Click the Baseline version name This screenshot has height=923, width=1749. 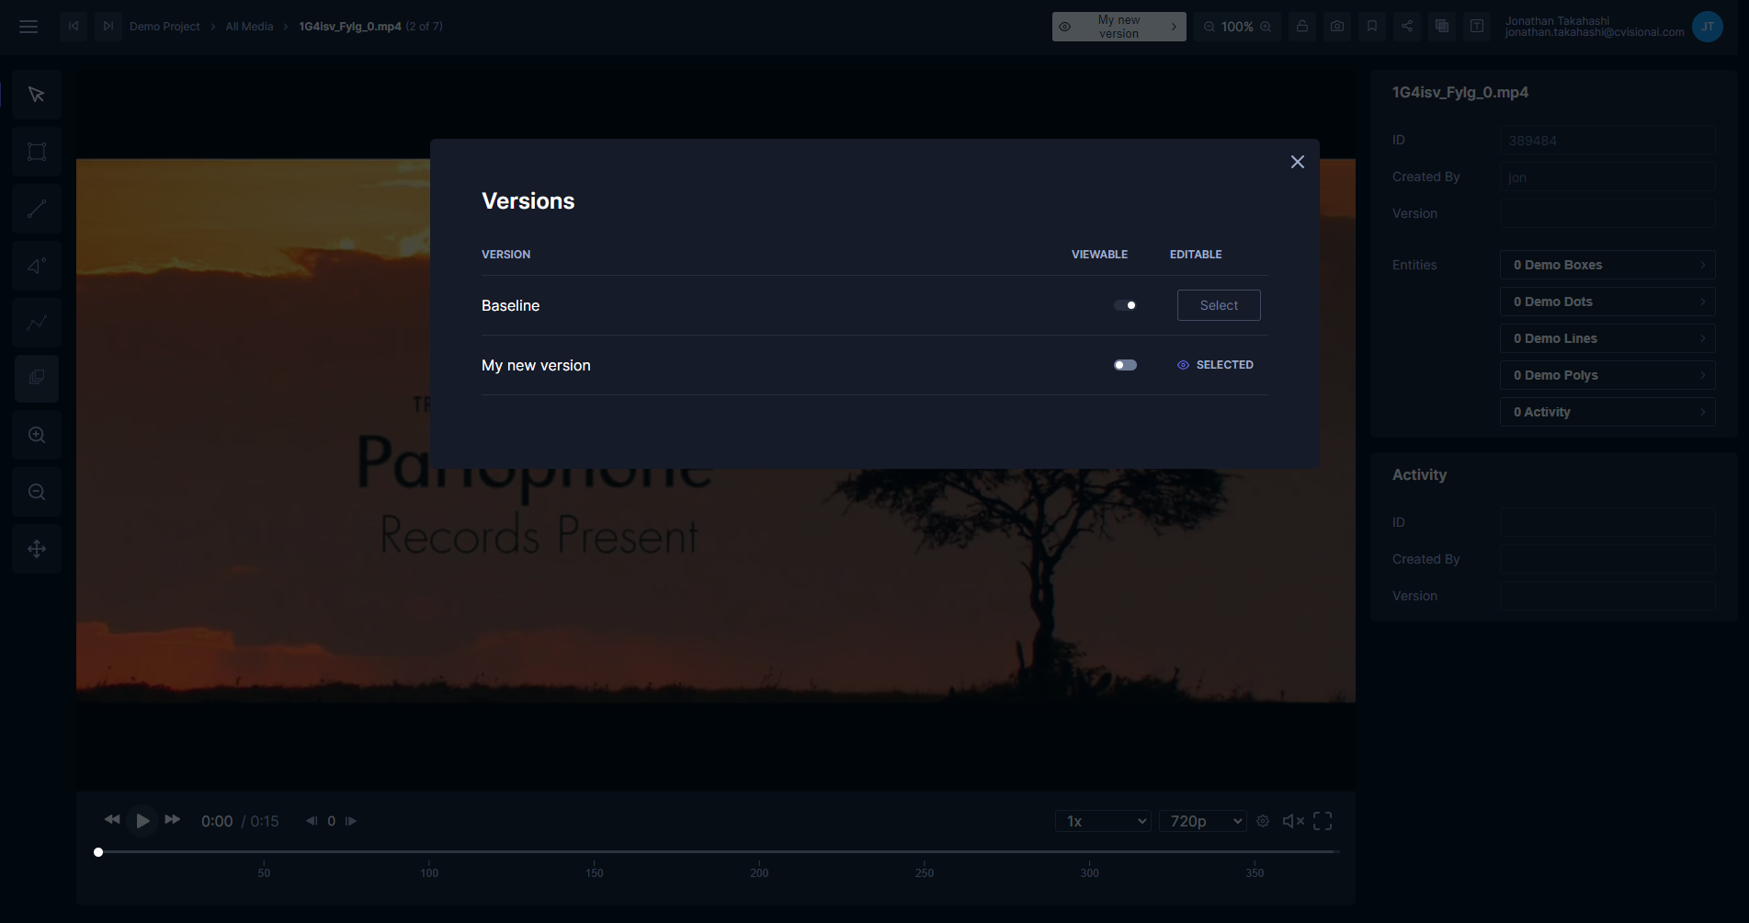click(510, 305)
